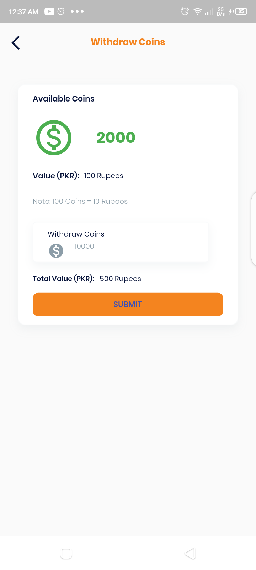Click the 100 Coins = 10 Rupees note

click(80, 201)
